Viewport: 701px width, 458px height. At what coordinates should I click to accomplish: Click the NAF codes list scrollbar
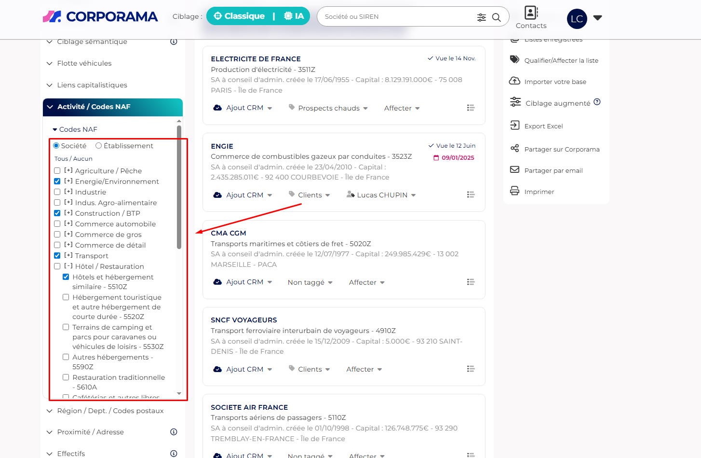[179, 187]
